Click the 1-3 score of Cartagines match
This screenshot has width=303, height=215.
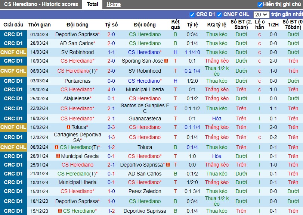coord(111,137)
